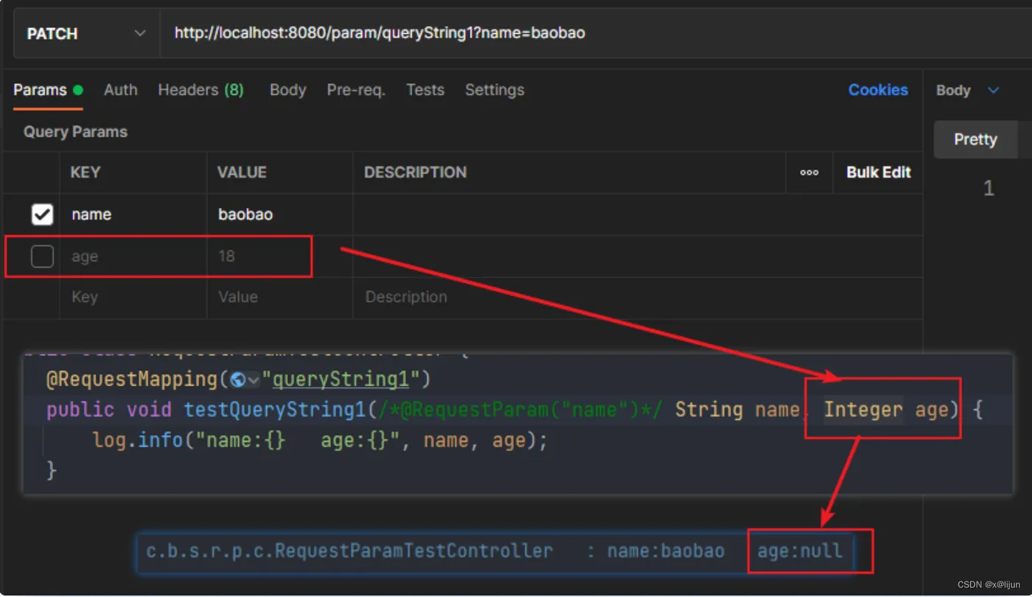Uncheck the name parameter checkbox
The height and width of the screenshot is (597, 1032).
click(x=42, y=214)
